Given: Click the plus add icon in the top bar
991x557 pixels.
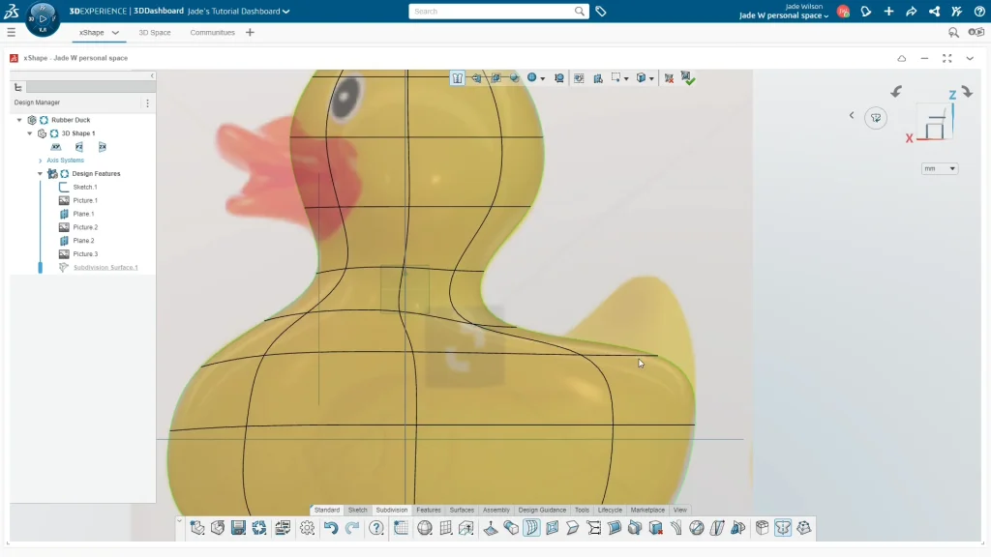Looking at the screenshot, I should 888,12.
